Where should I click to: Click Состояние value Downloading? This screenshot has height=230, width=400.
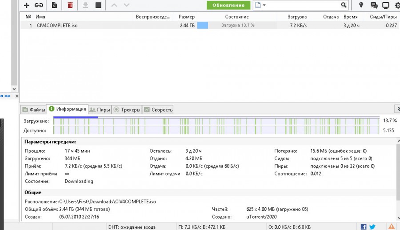[x=79, y=181]
